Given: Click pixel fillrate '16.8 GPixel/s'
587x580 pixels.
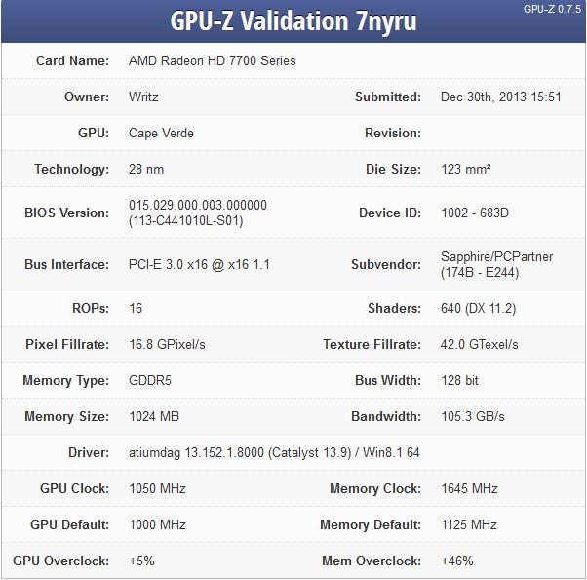Looking at the screenshot, I should (x=167, y=344).
